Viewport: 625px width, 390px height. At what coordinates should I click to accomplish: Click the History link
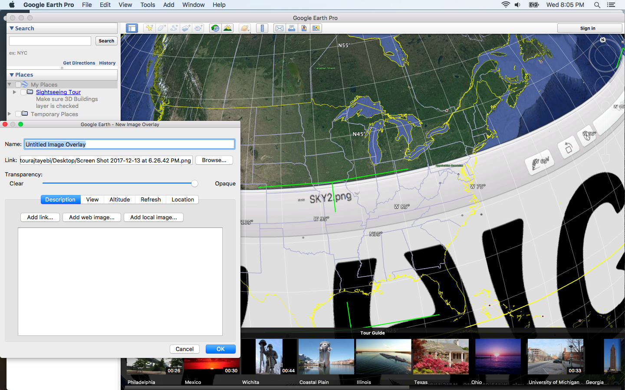click(107, 63)
